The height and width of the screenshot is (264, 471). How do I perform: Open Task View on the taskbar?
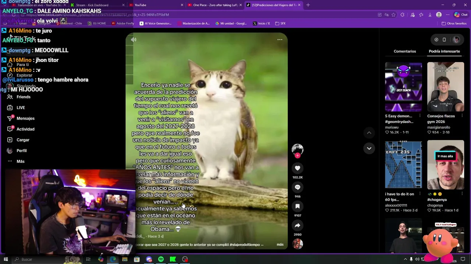coord(88,259)
